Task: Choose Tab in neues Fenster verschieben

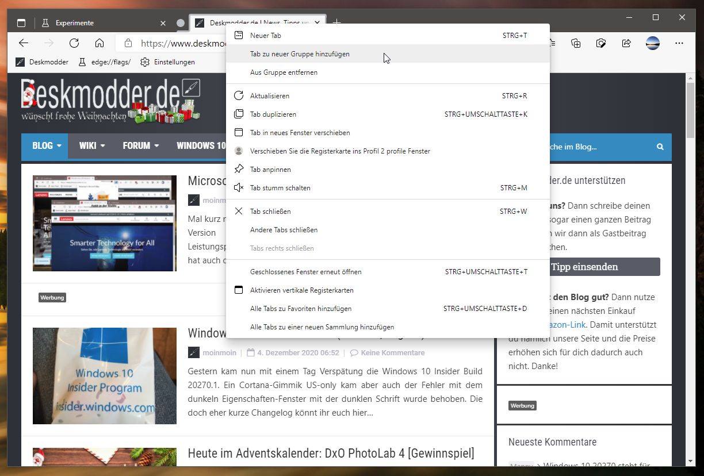Action: 388,133
